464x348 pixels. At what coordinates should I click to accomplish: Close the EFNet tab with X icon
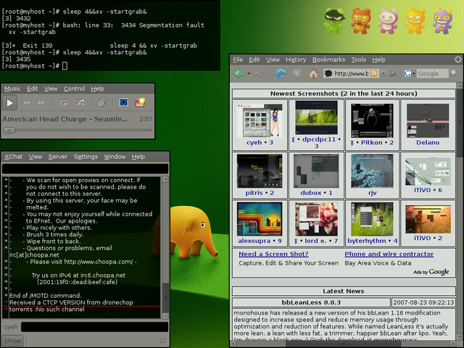(162, 341)
